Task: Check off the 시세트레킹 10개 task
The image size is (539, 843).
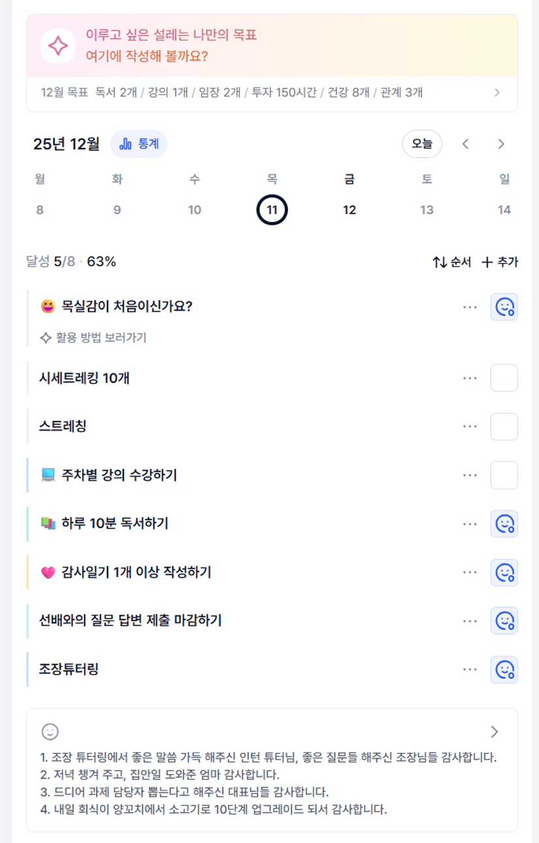Action: coord(504,378)
